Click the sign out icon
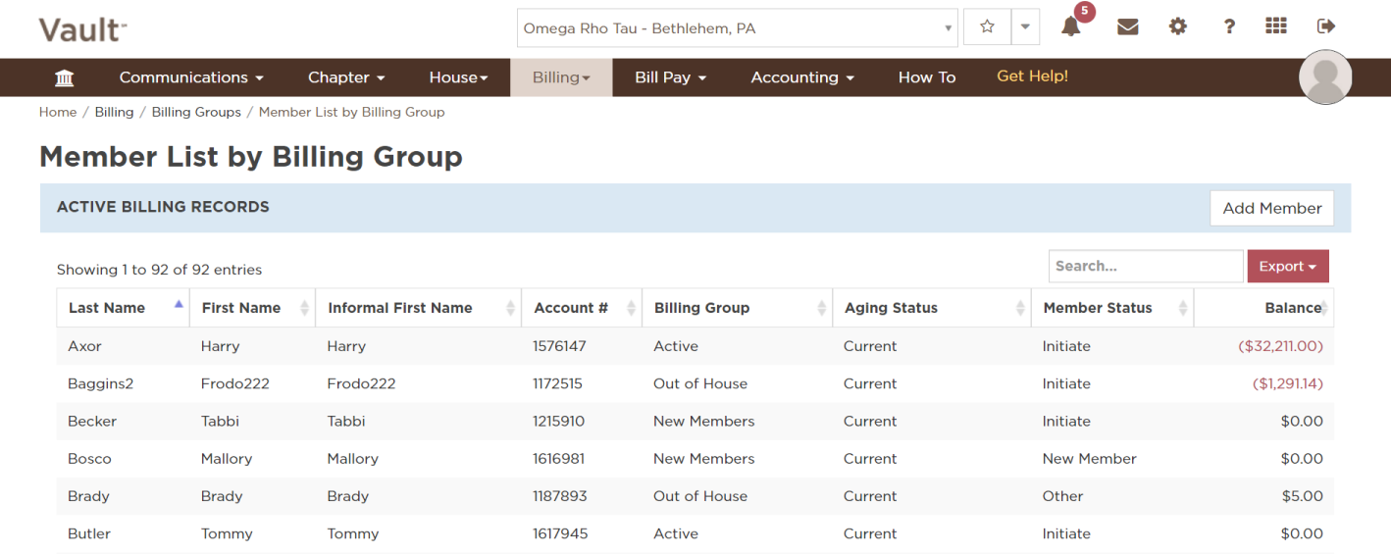The image size is (1391, 554). click(x=1326, y=26)
